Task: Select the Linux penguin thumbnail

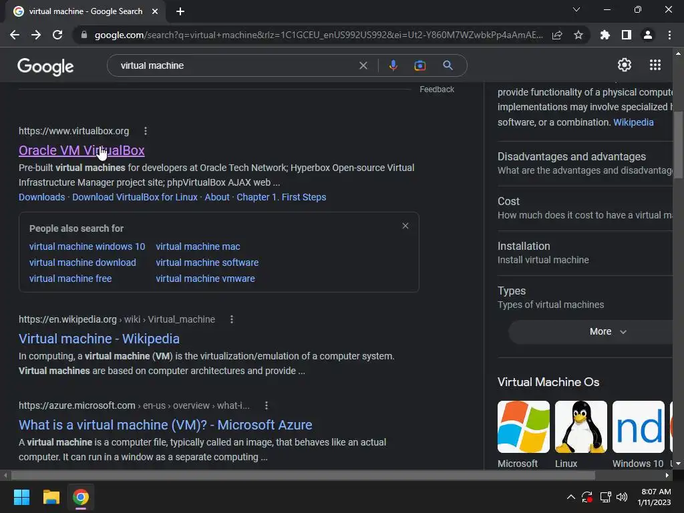Action: pyautogui.click(x=580, y=427)
